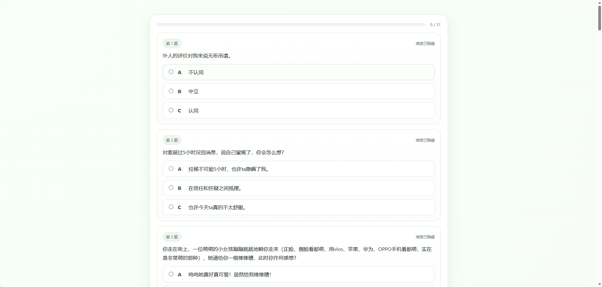This screenshot has height=287, width=602.
Task: Click 维度已隐藏 label in question 2
Action: [425, 140]
